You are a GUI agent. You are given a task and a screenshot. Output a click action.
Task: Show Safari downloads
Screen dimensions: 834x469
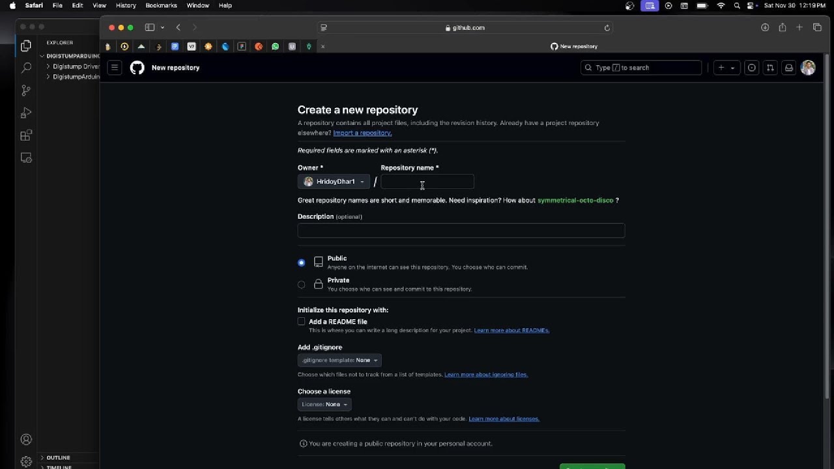(765, 27)
